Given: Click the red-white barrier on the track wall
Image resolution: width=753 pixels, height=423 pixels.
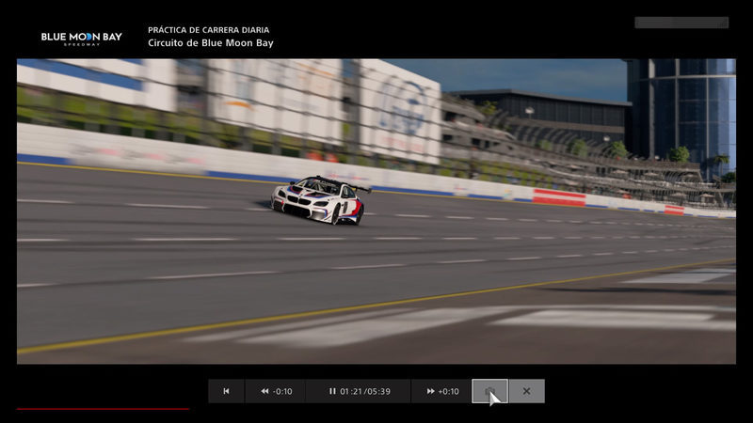Looking at the screenshot, I should [559, 196].
